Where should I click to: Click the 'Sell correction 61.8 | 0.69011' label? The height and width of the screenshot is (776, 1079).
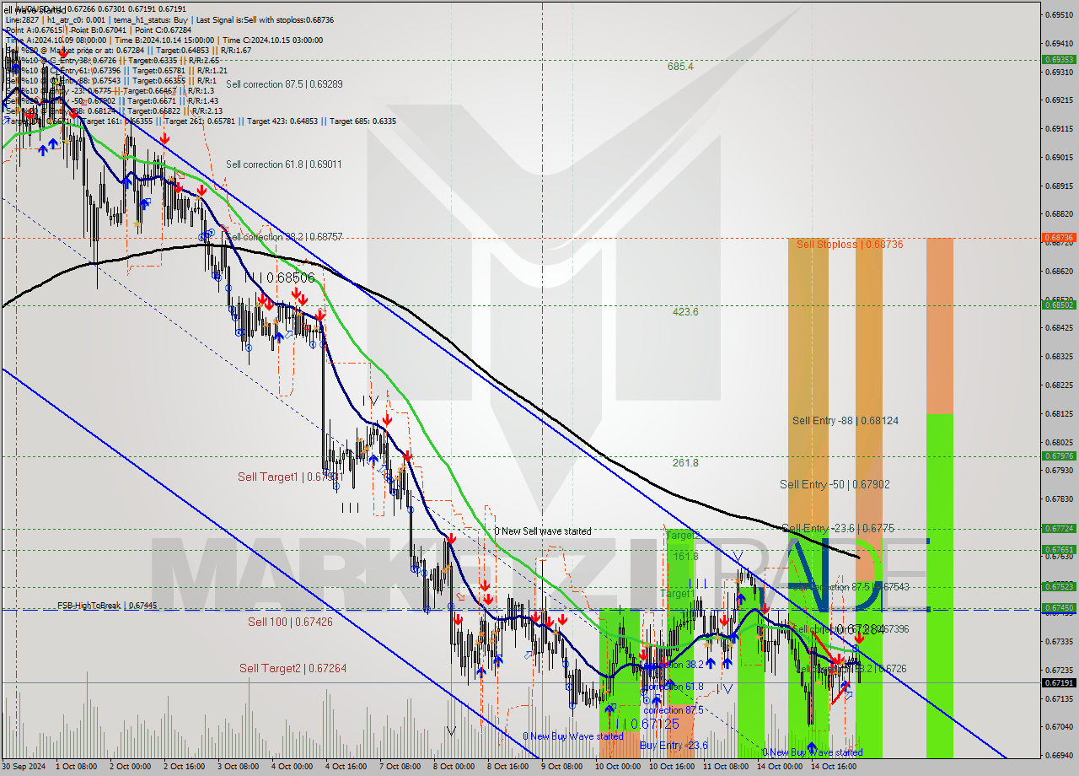tap(284, 164)
